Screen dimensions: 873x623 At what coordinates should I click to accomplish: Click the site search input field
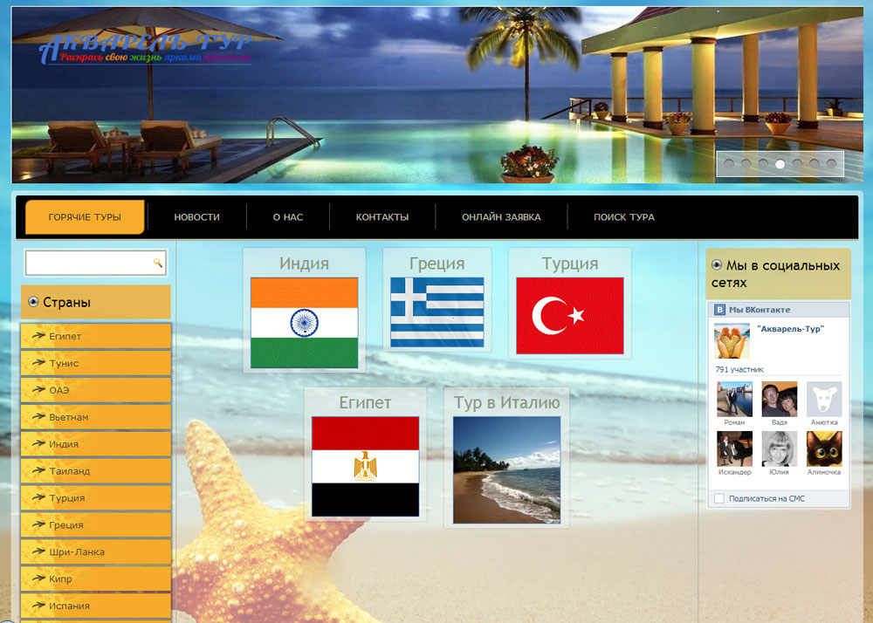(x=95, y=263)
